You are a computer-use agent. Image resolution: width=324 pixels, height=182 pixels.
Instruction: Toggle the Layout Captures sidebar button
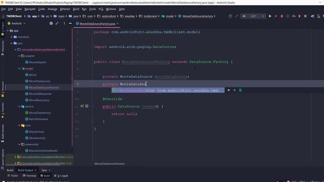coord(3,159)
